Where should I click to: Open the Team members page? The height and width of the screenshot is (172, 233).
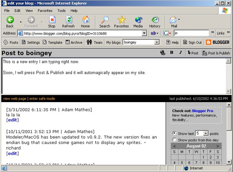point(95,42)
